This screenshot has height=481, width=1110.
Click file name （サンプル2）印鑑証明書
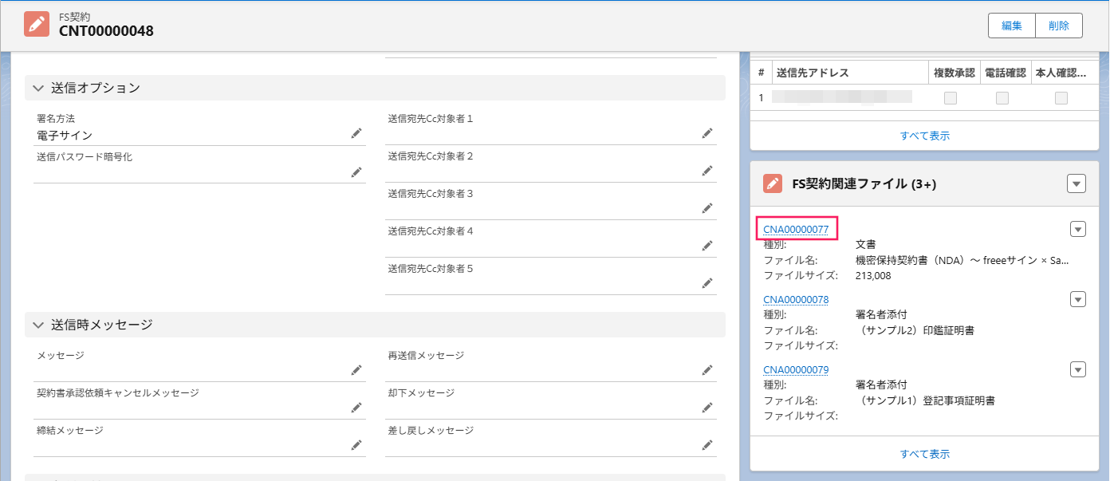[914, 330]
